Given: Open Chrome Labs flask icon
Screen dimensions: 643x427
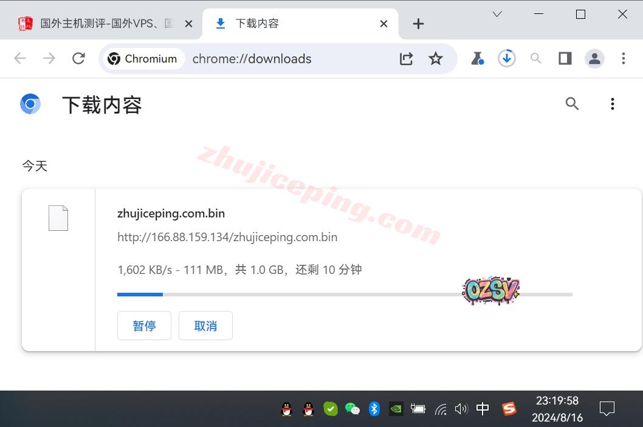Looking at the screenshot, I should click(x=477, y=58).
